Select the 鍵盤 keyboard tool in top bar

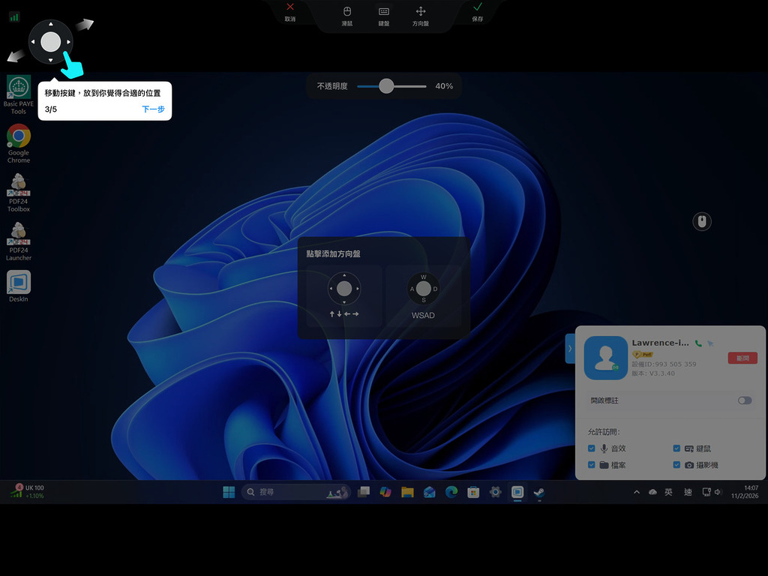coord(384,15)
